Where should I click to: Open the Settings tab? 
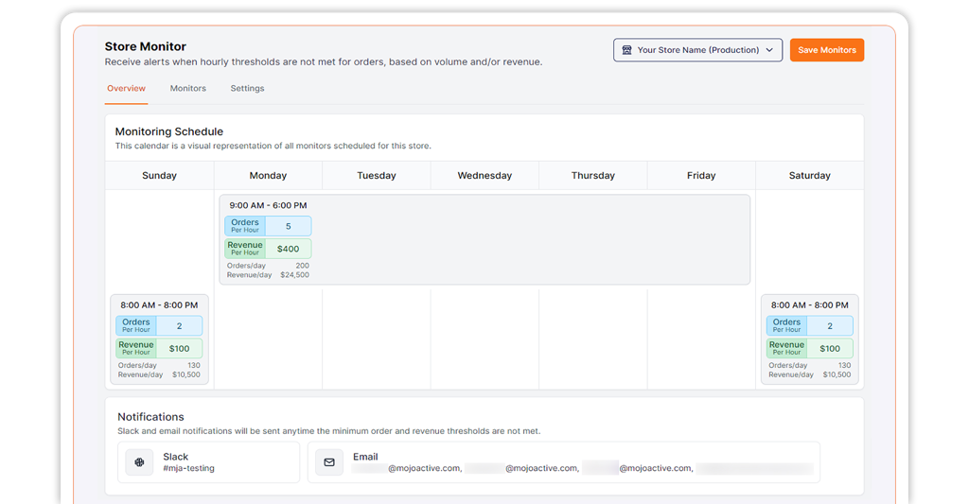pos(247,89)
